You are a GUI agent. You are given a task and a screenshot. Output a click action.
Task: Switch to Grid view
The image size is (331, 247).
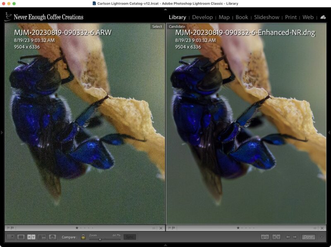click(x=11, y=237)
